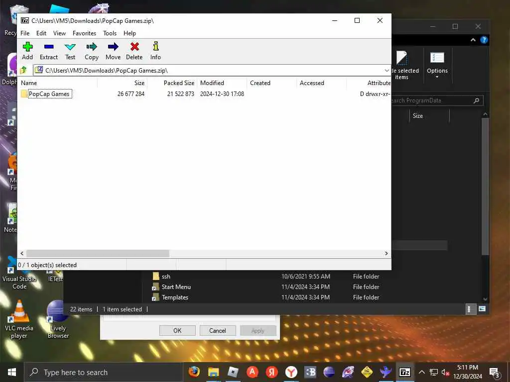This screenshot has height=382, width=510.
Task: Open Options dropdown in File Explorer ribbon
Action: click(x=437, y=66)
